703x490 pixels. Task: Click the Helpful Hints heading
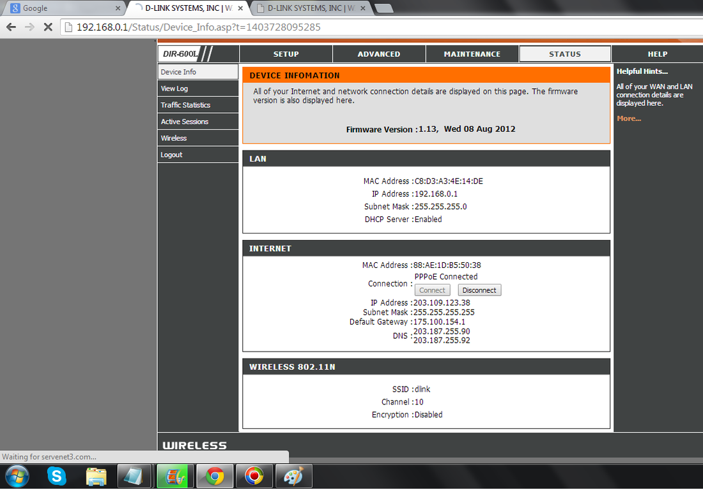point(642,71)
